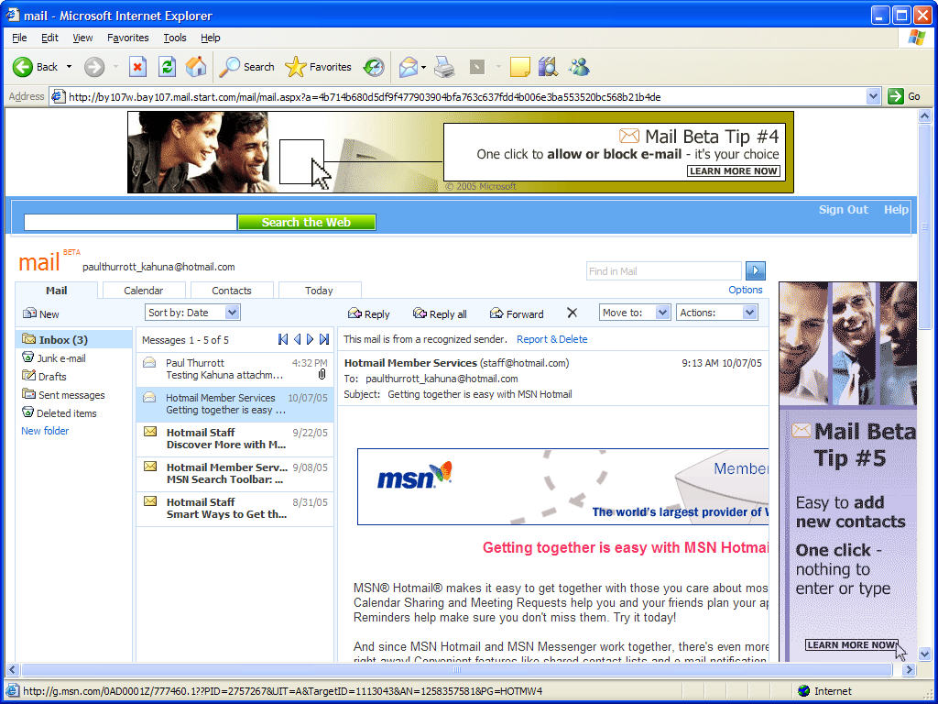Click the Research binoculars icon
This screenshot has width=938, height=704.
[x=548, y=67]
